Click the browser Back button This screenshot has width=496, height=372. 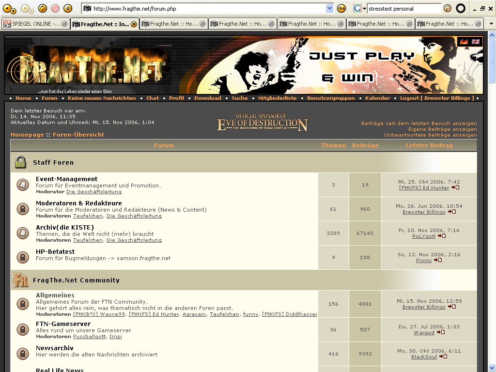pos(8,8)
